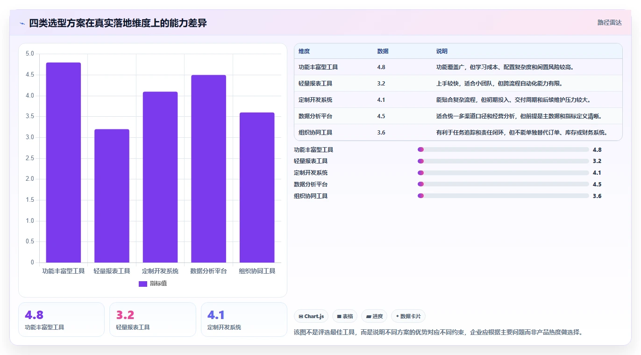Click the 4.5 value at the progress row end
Image resolution: width=641 pixels, height=355 pixels.
point(597,185)
